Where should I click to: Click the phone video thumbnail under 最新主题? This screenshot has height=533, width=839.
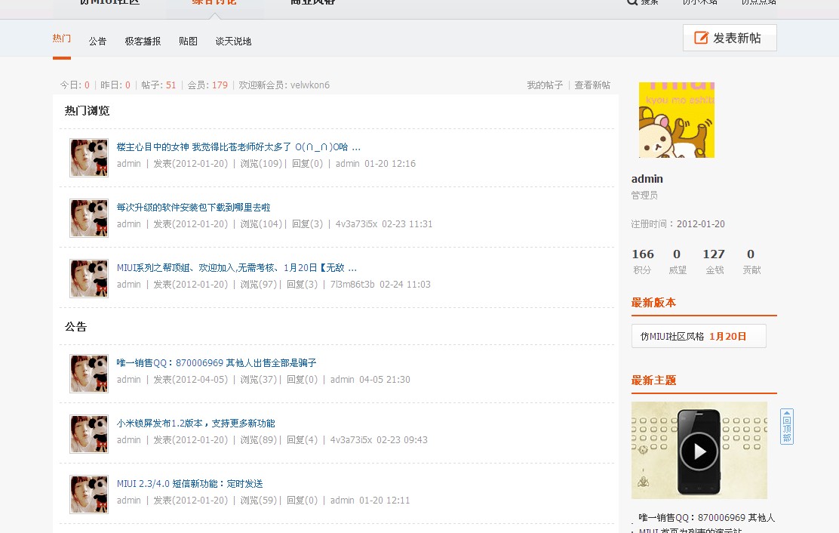(x=699, y=451)
